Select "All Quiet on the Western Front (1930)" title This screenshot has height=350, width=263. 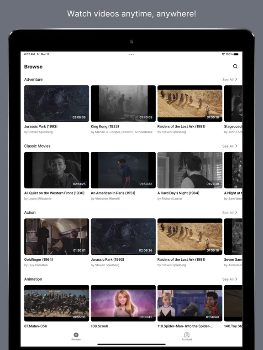pos(54,193)
